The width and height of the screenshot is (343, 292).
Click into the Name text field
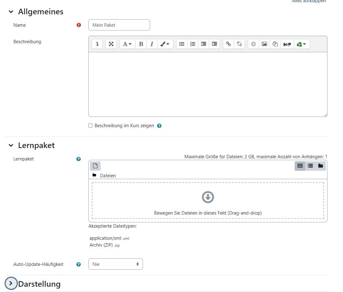coord(119,25)
